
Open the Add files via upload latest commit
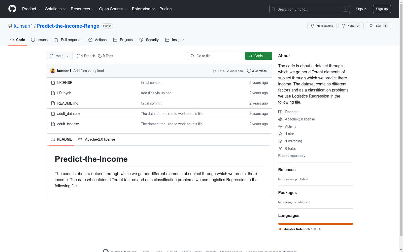[89, 71]
